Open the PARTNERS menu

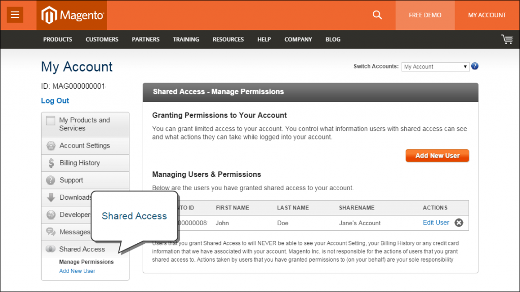(x=146, y=40)
